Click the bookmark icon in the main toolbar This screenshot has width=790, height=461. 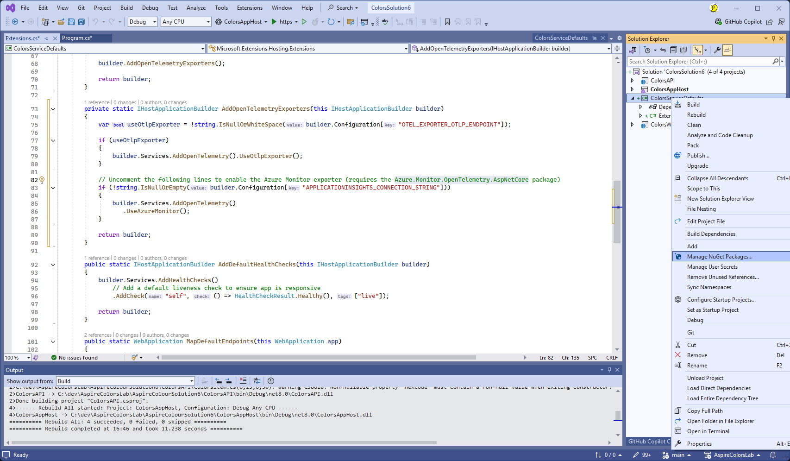click(447, 22)
